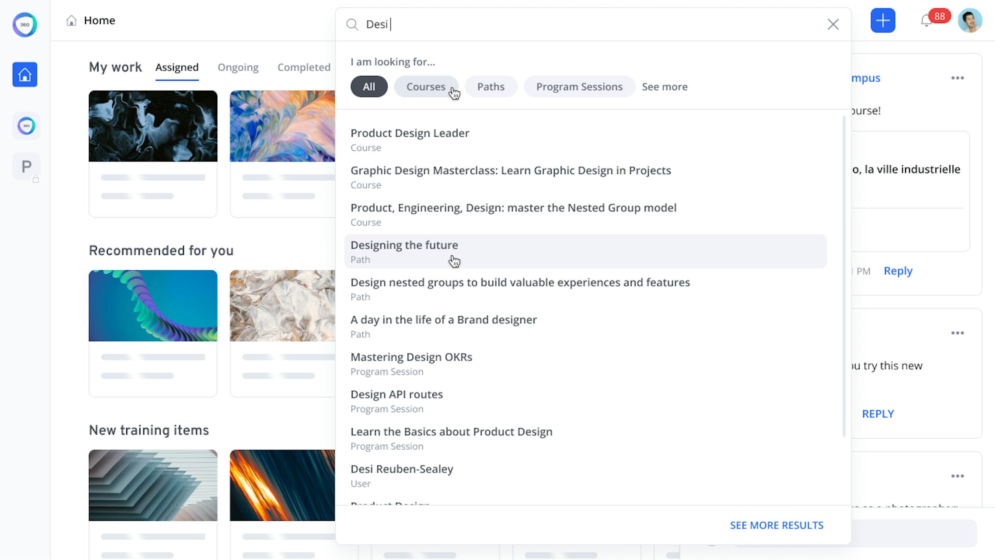Open Learn the Basics about Product Design
The image size is (995, 560).
[585, 438]
